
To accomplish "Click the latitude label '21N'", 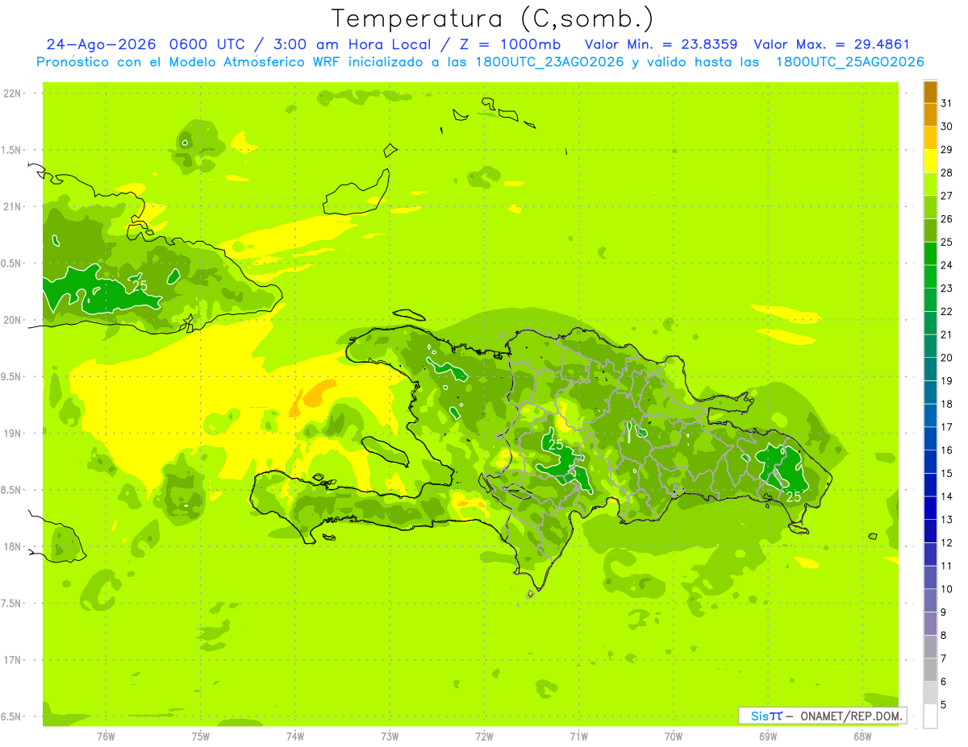I will coord(13,206).
